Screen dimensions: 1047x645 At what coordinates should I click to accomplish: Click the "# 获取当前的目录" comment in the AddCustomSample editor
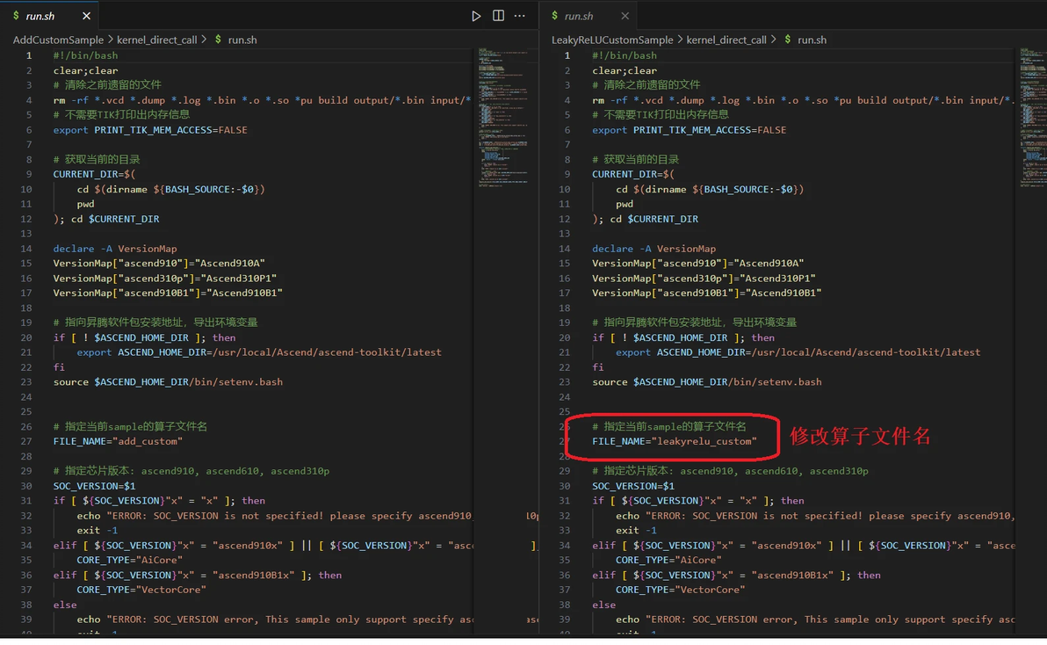[x=97, y=160]
